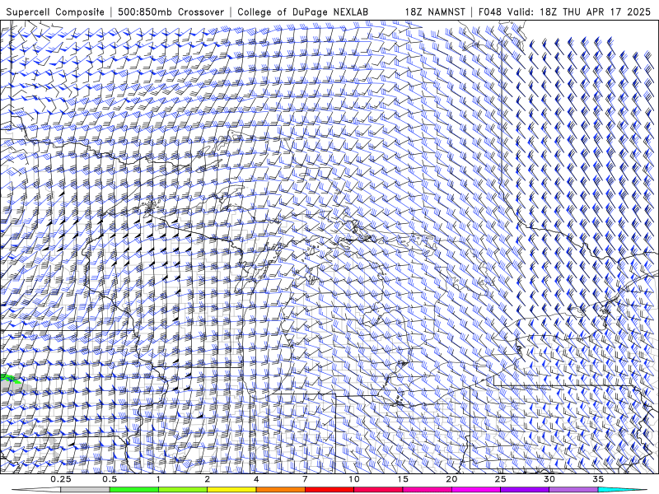Screen dimensions: 659x494
Task: Click the legend value 10
Action: click(354, 479)
